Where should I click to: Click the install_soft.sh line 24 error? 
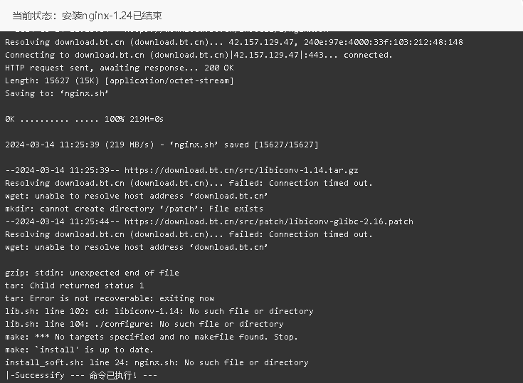pyautogui.click(x=157, y=362)
